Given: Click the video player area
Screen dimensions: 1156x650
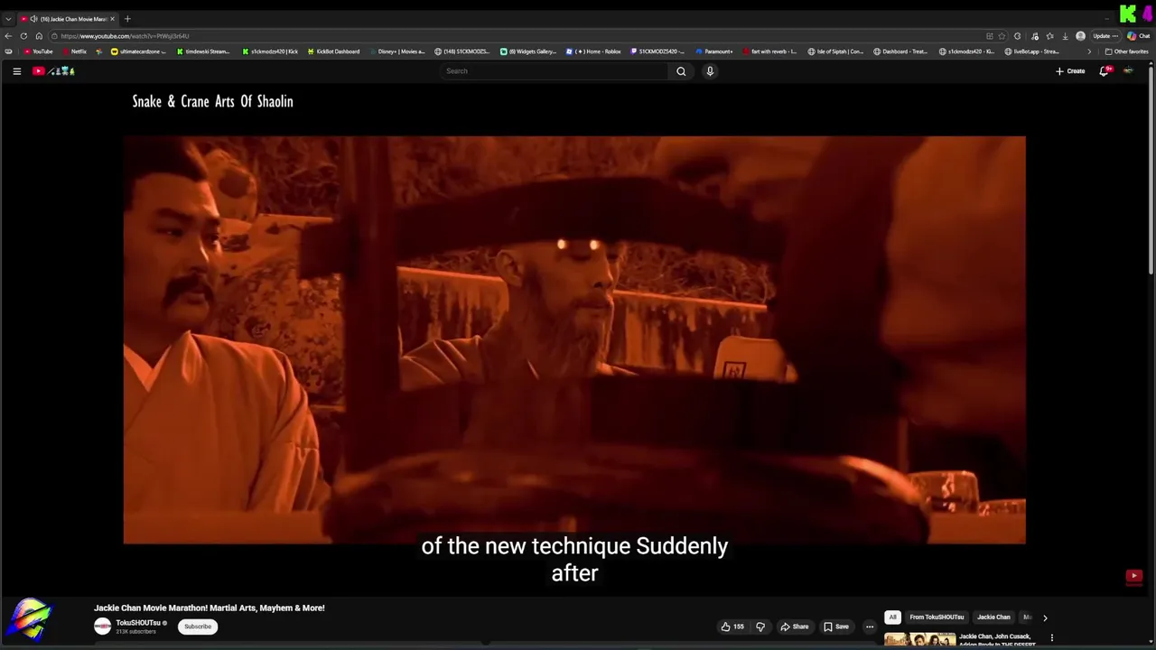Looking at the screenshot, I should tap(574, 340).
